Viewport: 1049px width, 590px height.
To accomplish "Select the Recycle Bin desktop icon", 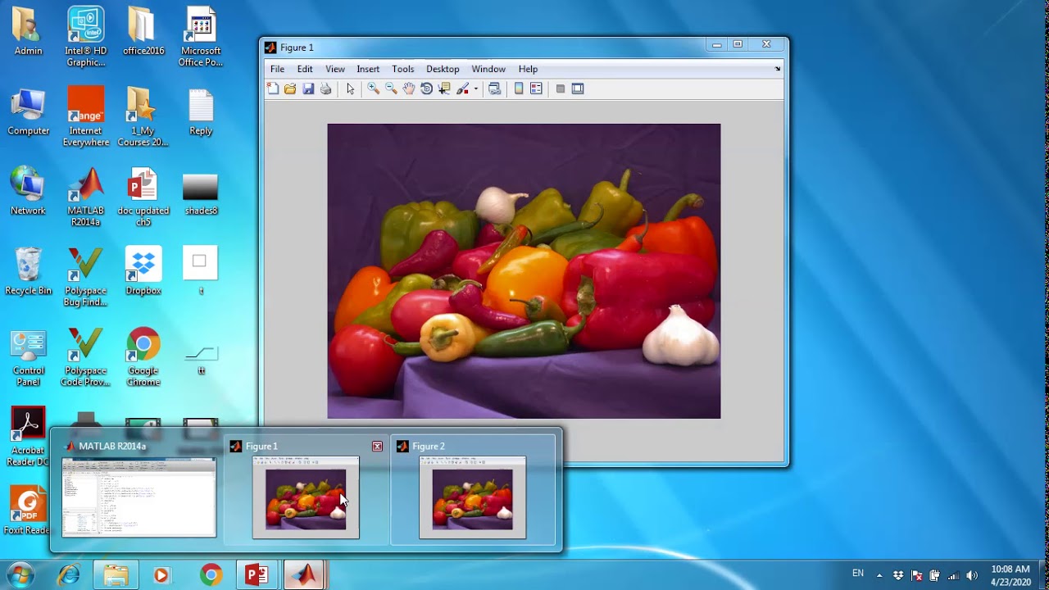I will 29,272.
